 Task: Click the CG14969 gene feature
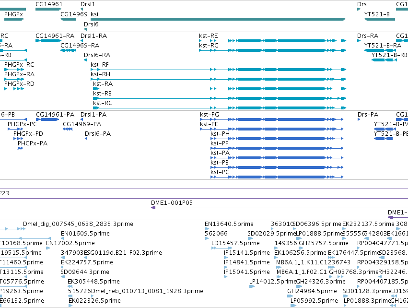(x=68, y=19)
